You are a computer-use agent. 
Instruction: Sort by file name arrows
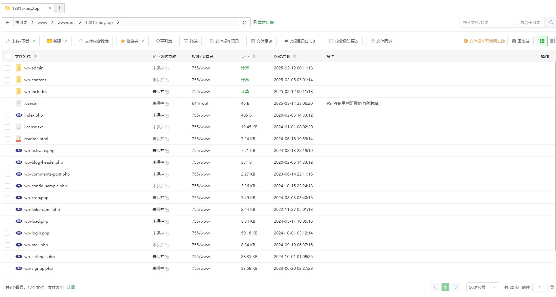click(35, 56)
